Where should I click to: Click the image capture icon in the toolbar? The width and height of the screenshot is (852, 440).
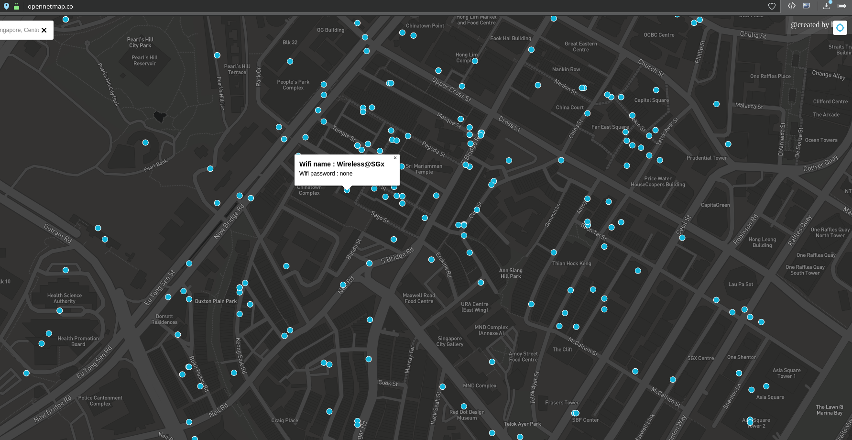click(806, 6)
